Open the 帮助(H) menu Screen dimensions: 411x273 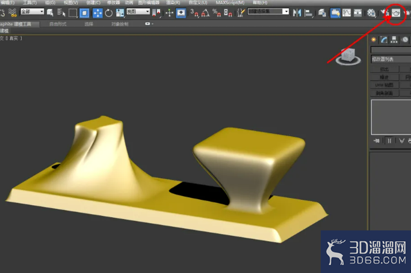click(260, 2)
